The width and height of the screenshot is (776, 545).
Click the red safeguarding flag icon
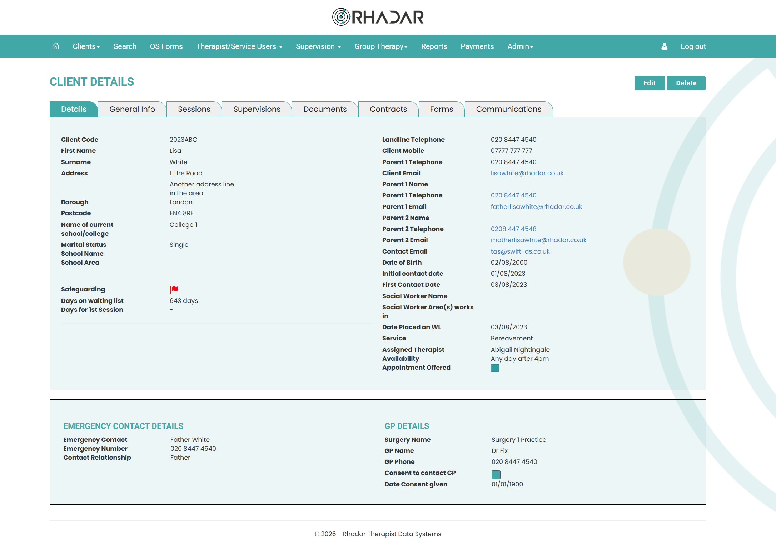point(174,289)
